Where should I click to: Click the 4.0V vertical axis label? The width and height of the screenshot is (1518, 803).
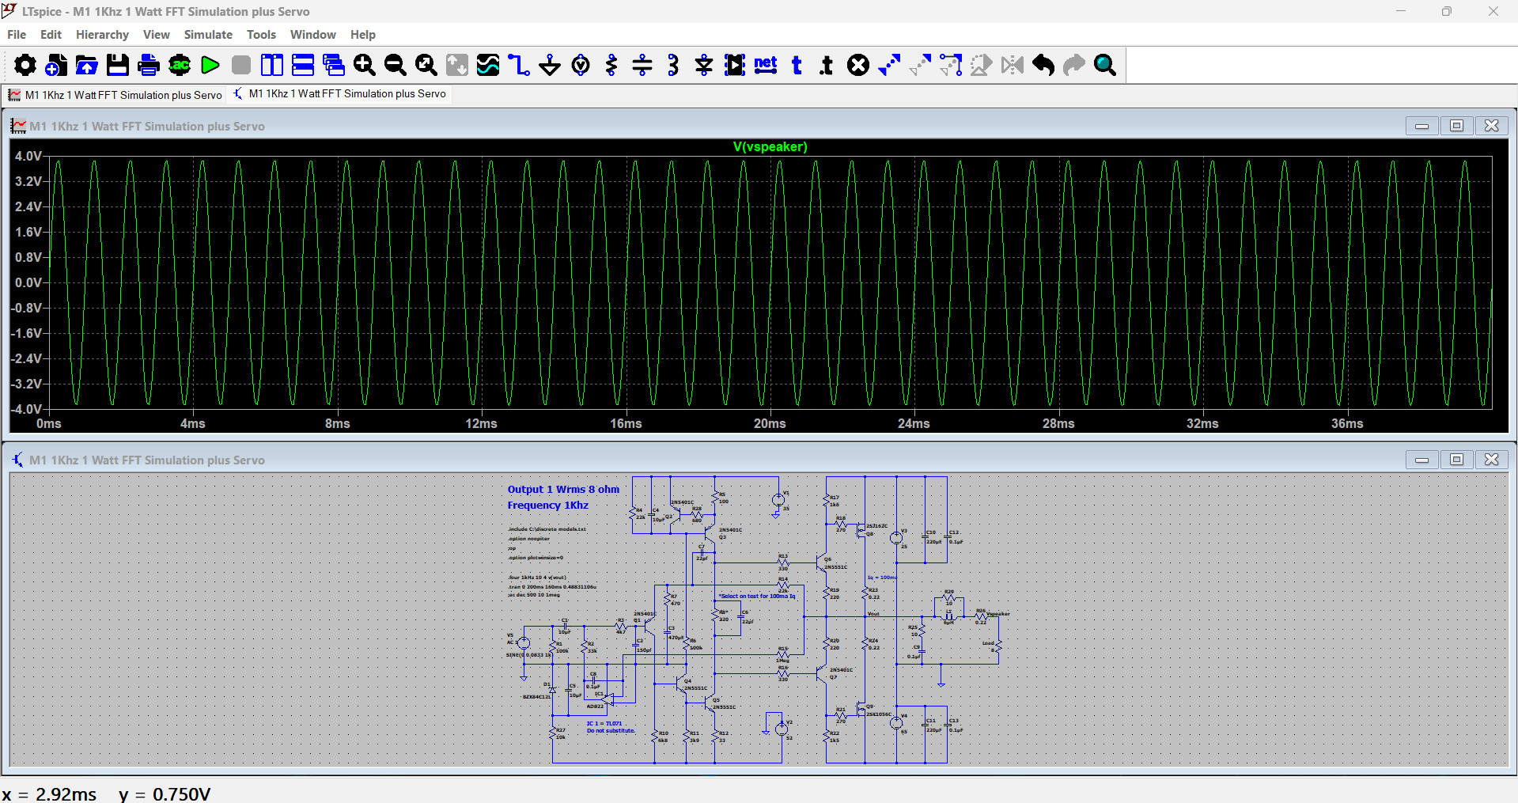[28, 157]
